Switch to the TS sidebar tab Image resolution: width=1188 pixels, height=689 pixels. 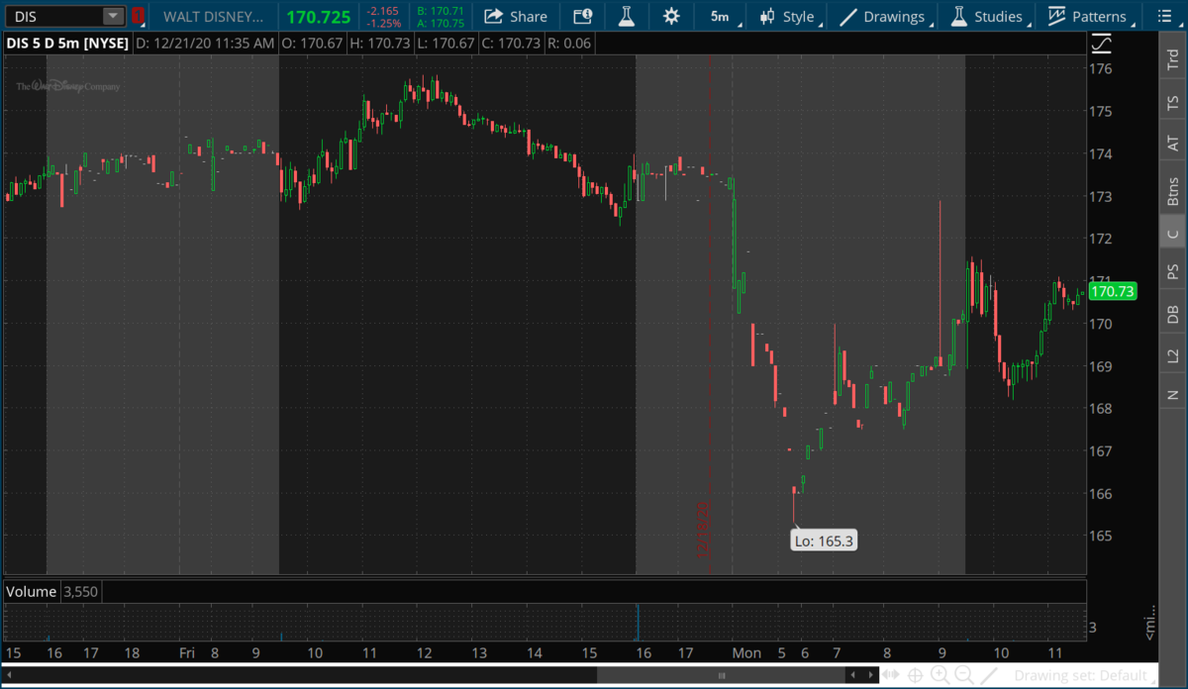pos(1173,103)
